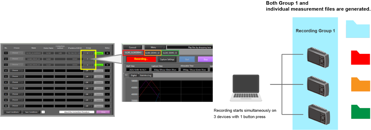Screen dimensions: 371x130
Task: Click the Save Conditions button
Action: 31,112
